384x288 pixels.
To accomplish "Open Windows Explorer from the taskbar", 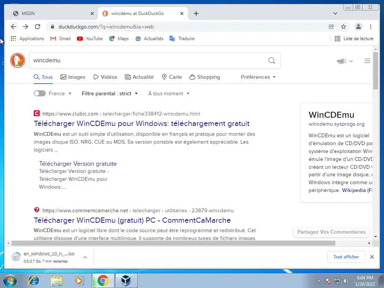I will tap(57, 280).
